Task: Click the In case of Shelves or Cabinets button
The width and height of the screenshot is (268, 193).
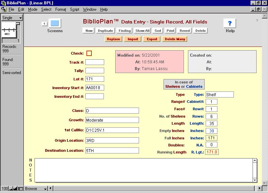Action: (x=184, y=84)
